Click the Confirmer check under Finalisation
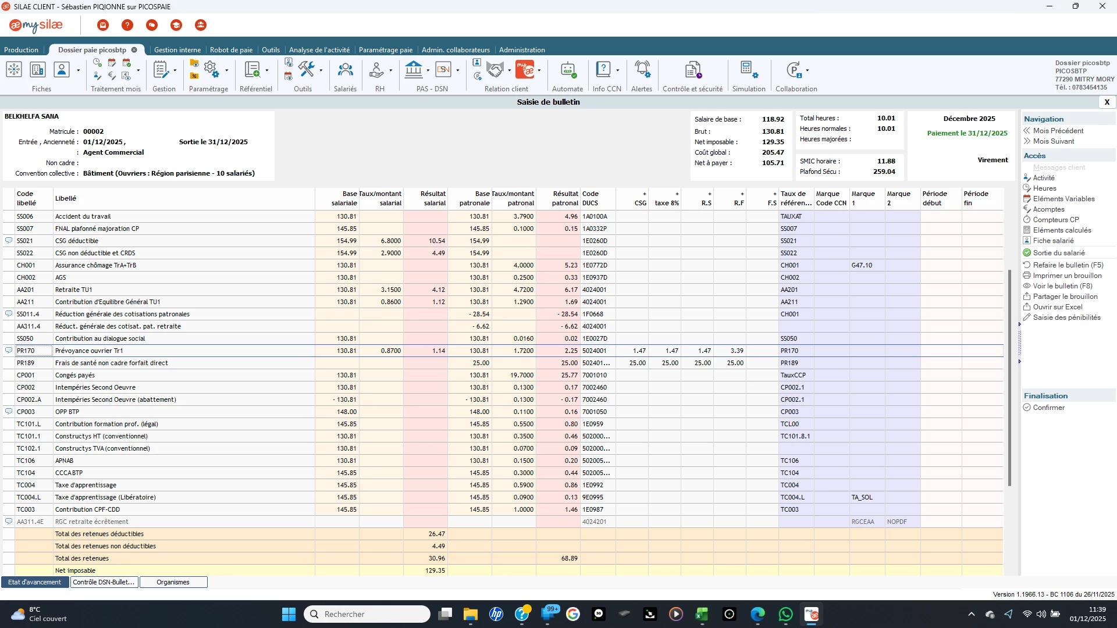1117x628 pixels. 1027,408
